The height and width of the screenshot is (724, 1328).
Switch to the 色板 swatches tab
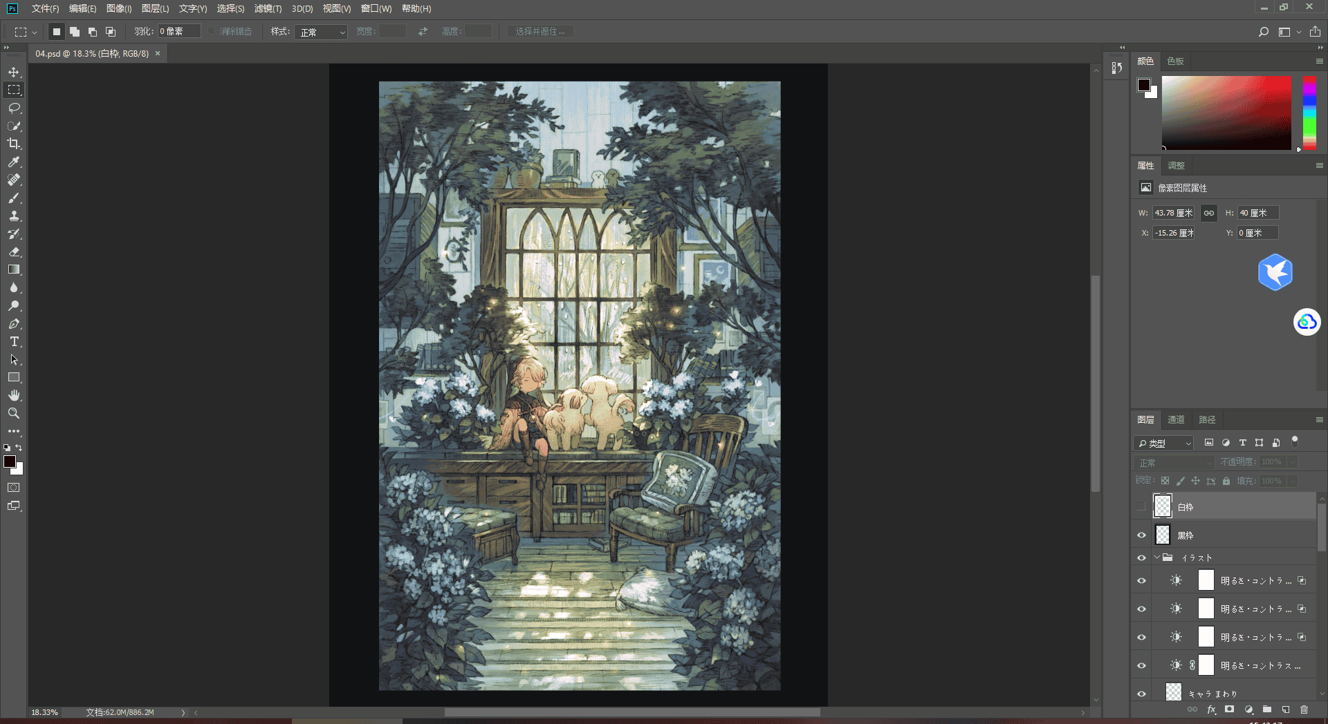[x=1175, y=61]
